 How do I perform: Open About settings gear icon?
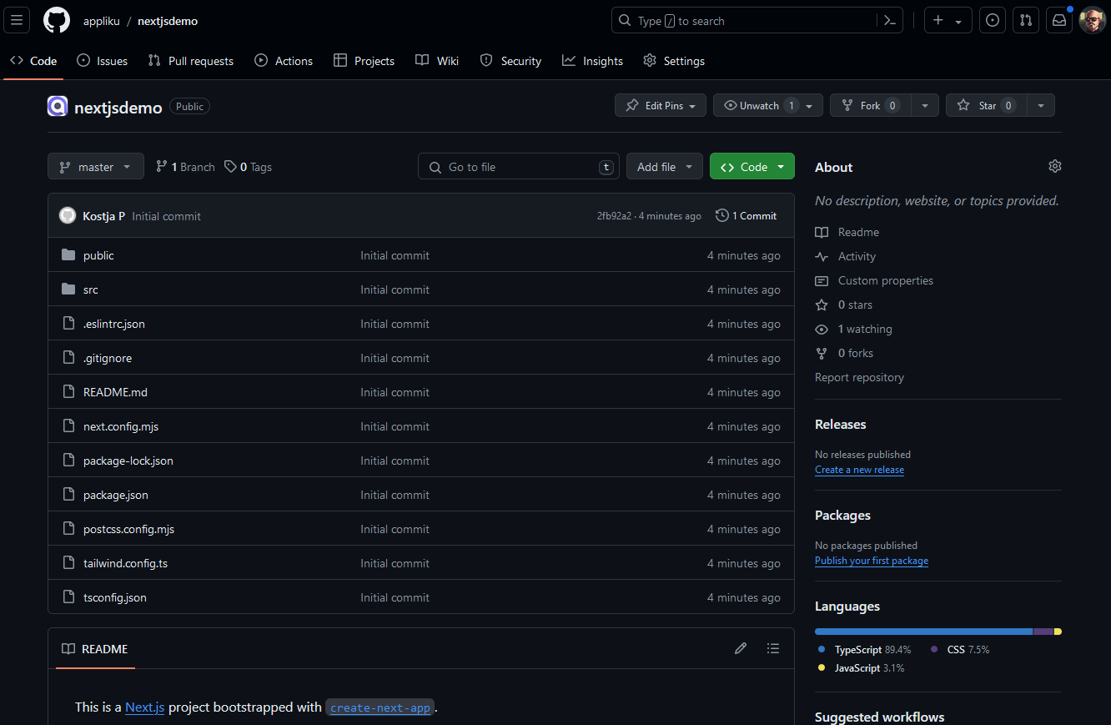1055,167
